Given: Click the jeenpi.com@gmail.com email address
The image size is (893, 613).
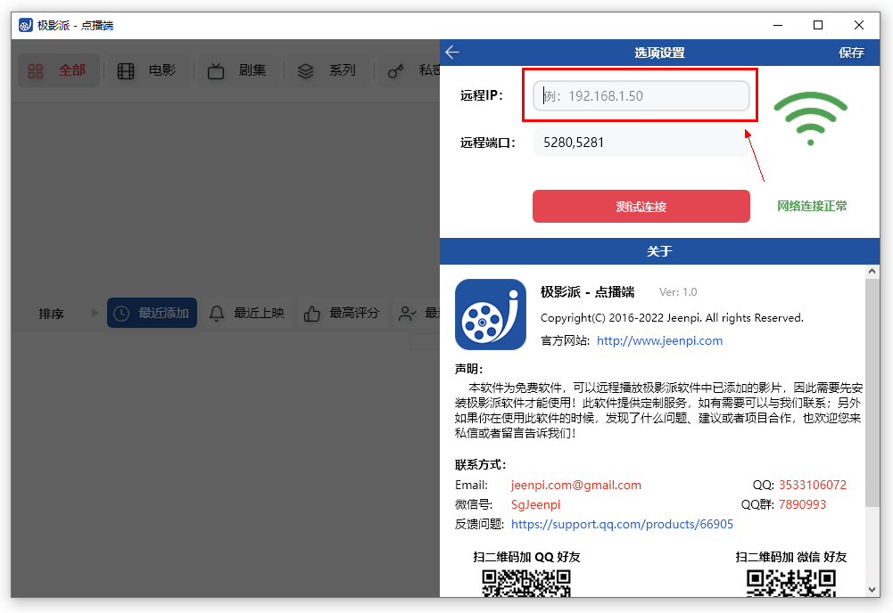Looking at the screenshot, I should (x=575, y=485).
